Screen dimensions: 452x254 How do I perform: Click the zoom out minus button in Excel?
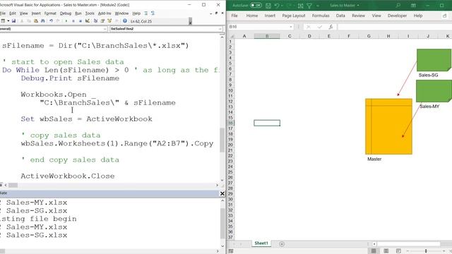click(x=408, y=251)
